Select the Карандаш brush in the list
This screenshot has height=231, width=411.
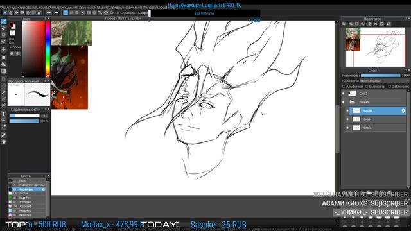[27, 189]
